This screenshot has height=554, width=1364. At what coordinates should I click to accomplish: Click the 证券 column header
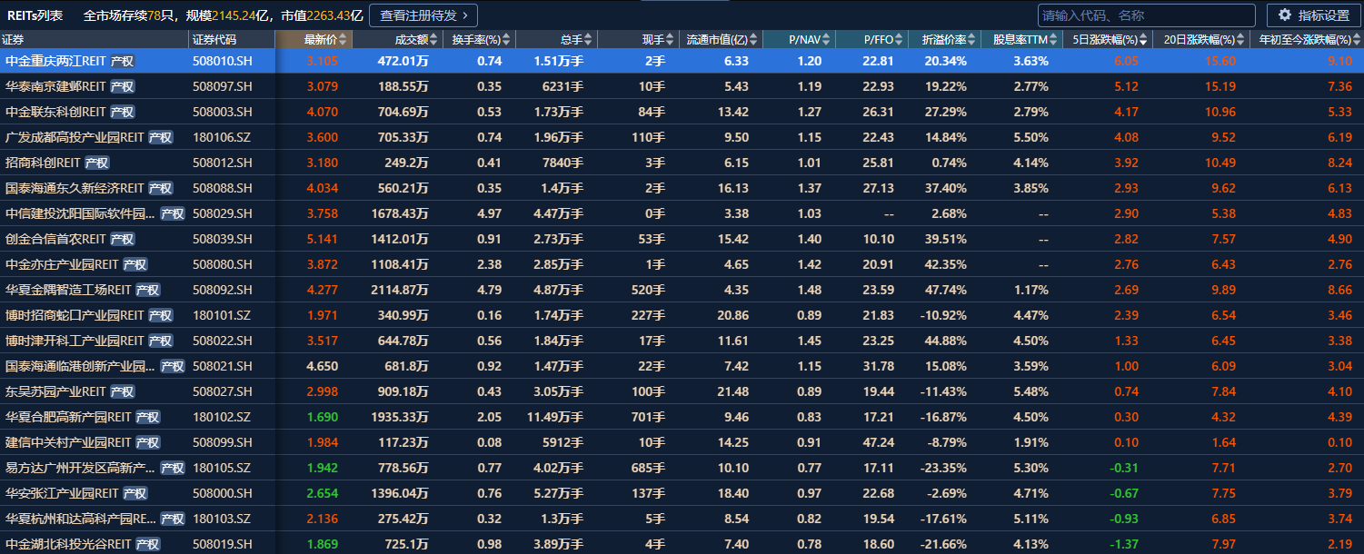(94, 39)
